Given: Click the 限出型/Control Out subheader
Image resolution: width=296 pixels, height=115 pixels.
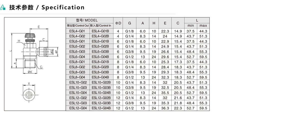Looking at the screenshot, I should pyautogui.click(x=78, y=26).
